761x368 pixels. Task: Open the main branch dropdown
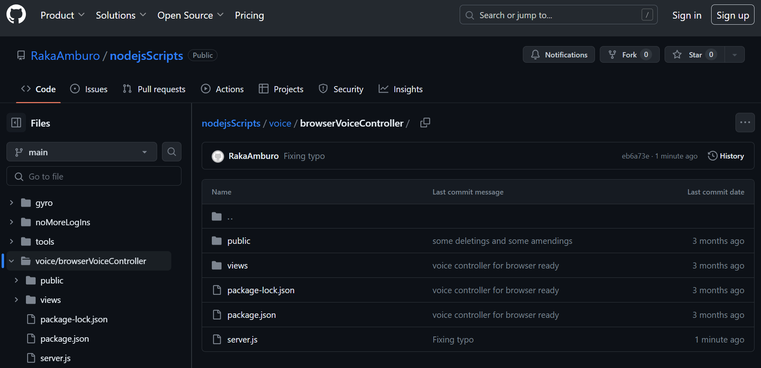pos(81,152)
